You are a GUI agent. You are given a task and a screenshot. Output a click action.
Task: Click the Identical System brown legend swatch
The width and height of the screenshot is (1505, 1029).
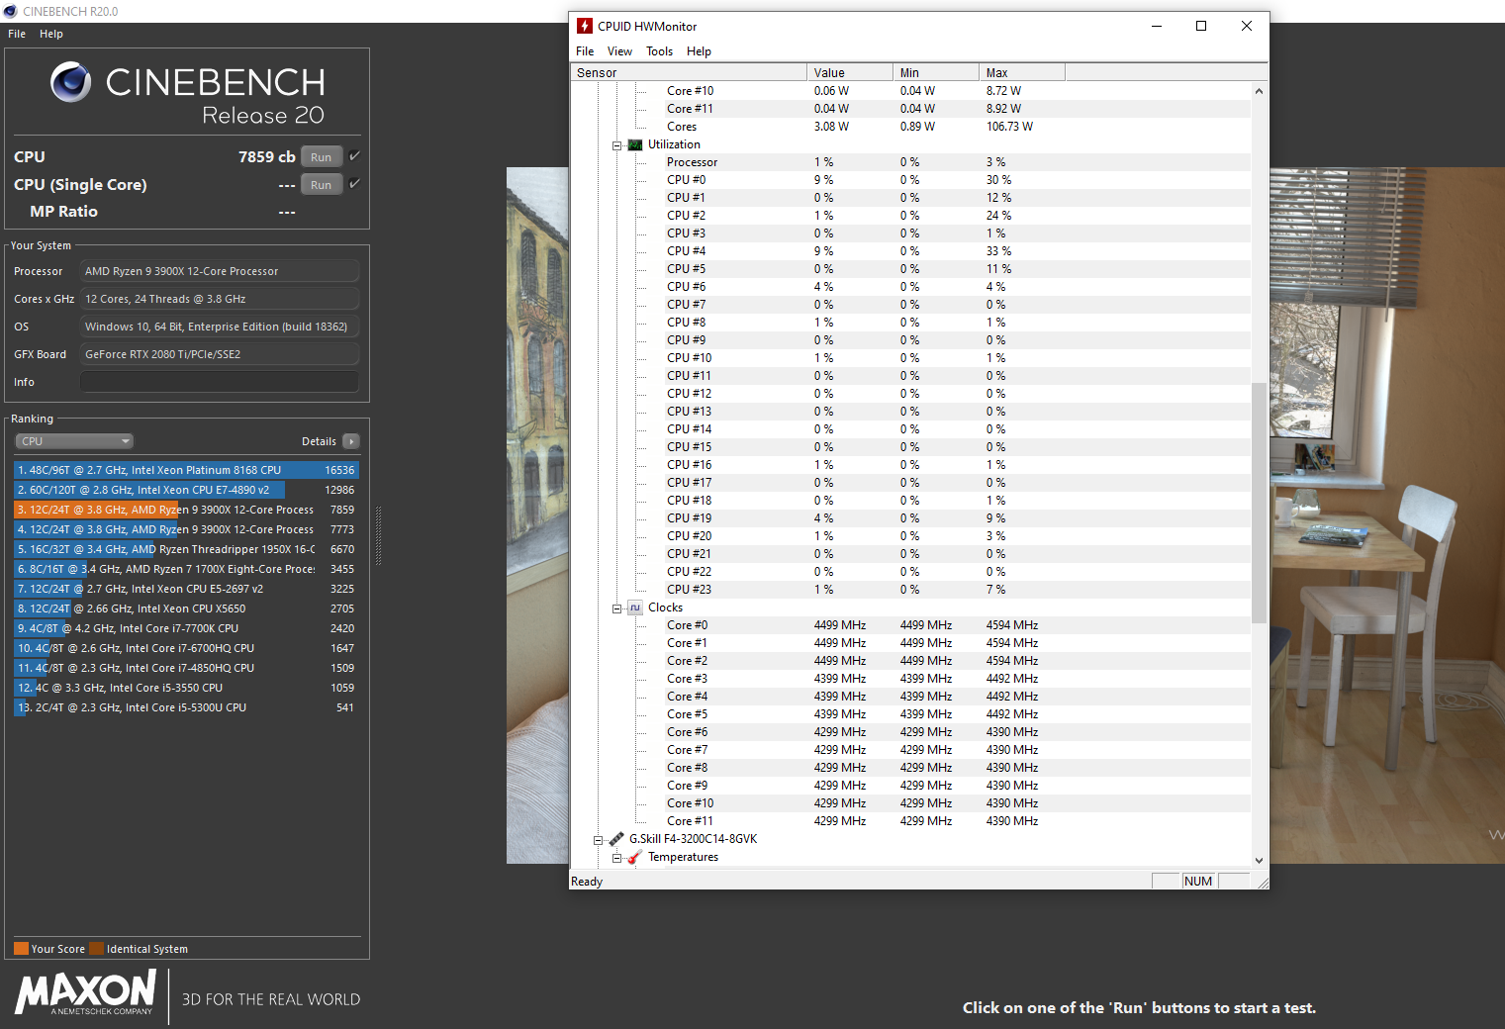96,948
